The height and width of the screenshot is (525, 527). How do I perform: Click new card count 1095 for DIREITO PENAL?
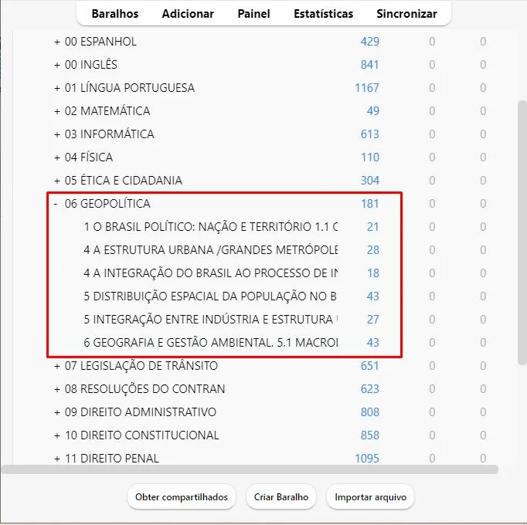[x=367, y=459]
